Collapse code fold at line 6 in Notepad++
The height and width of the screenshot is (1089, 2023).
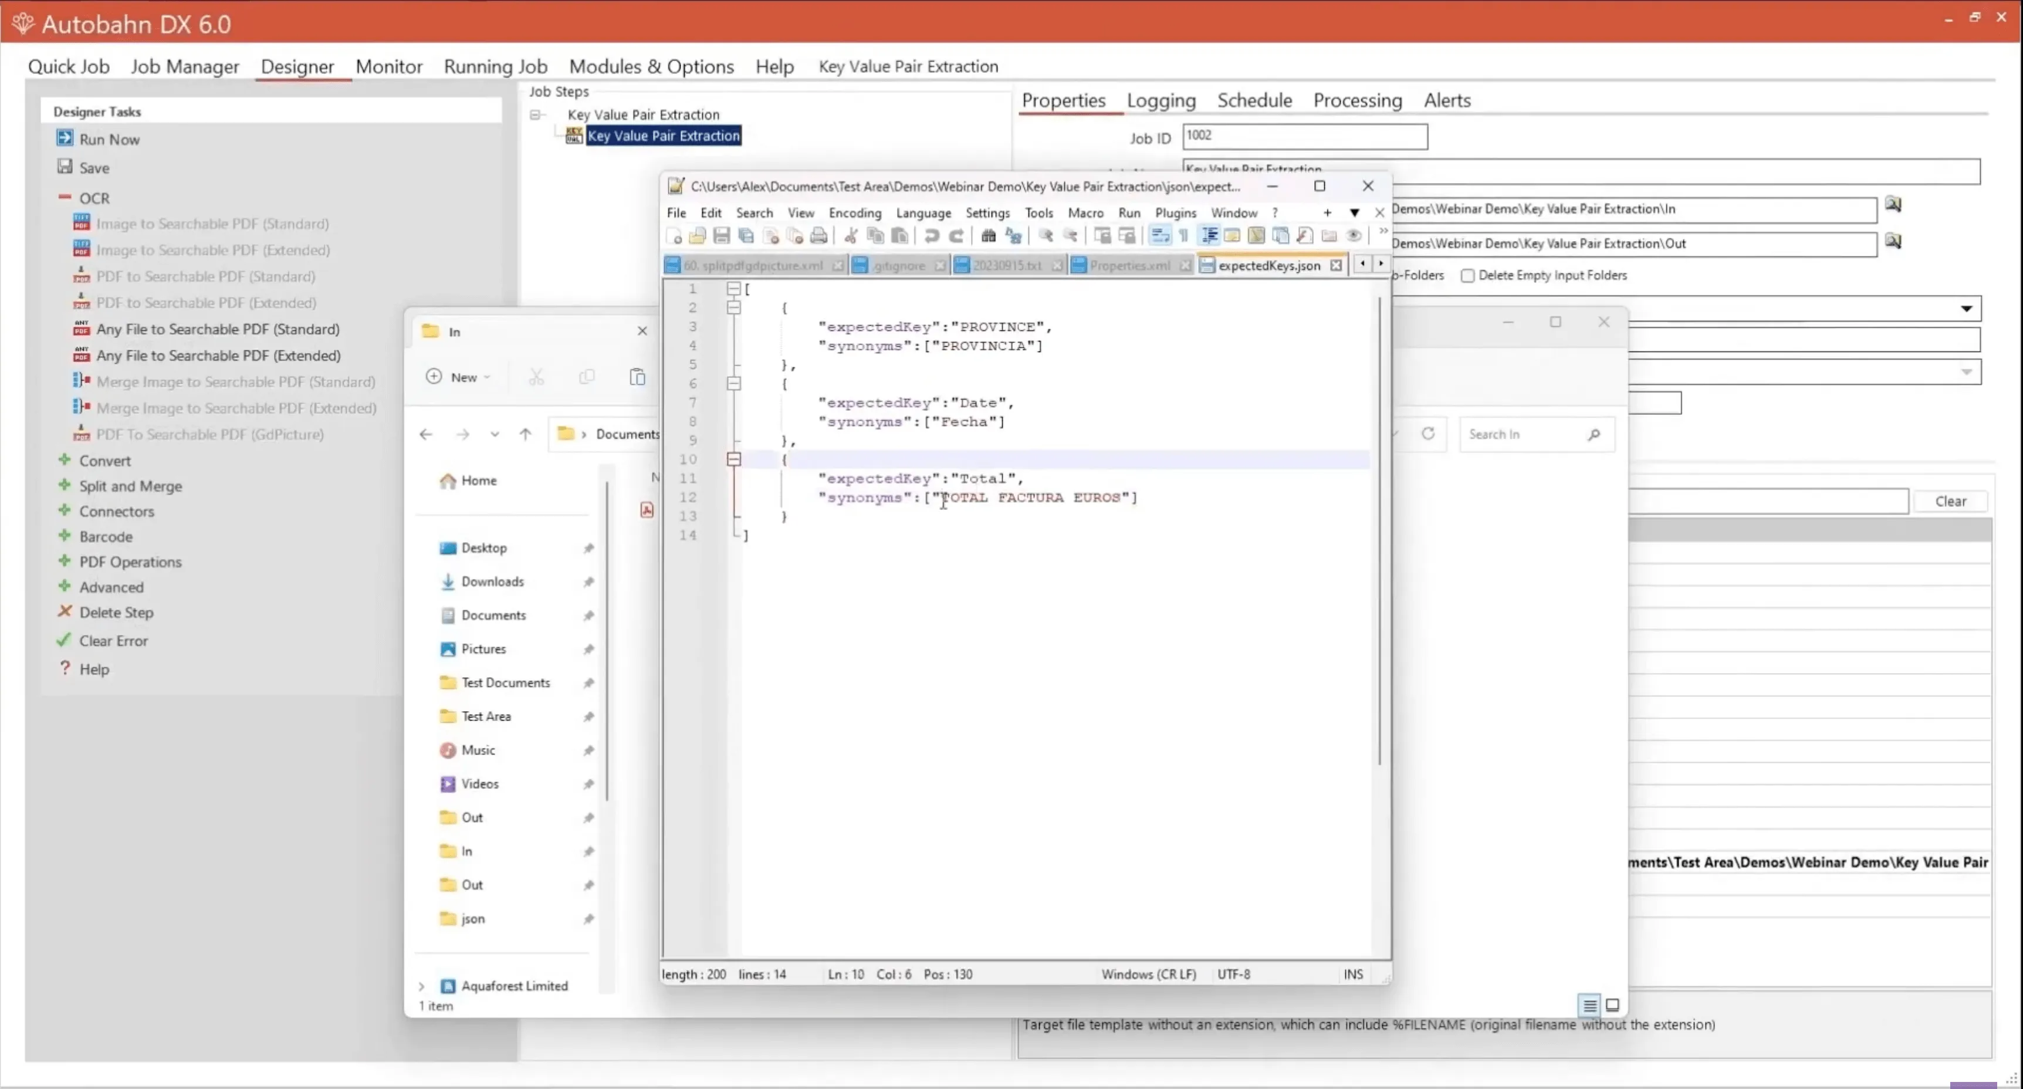click(733, 383)
